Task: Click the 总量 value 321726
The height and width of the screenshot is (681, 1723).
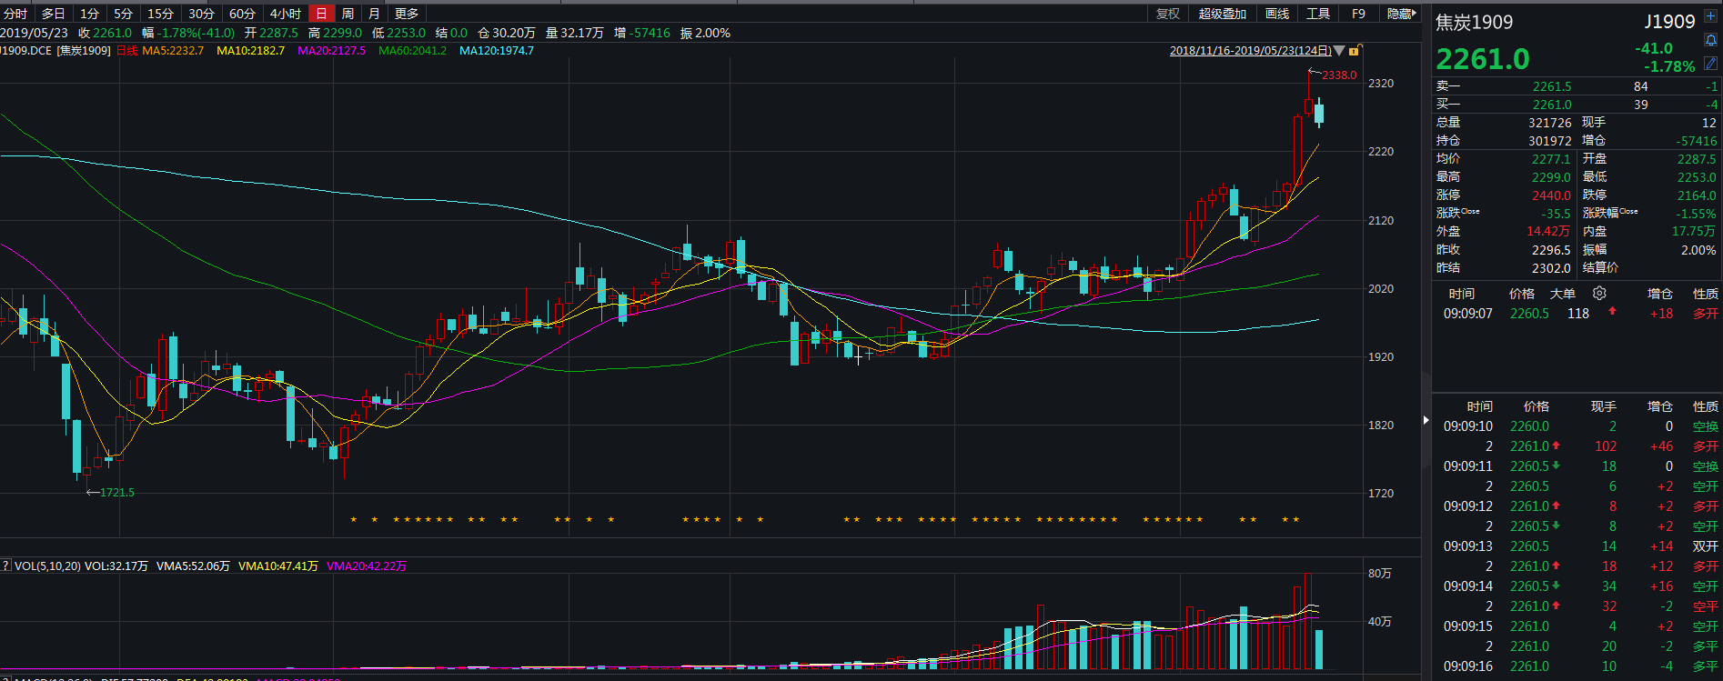Action: pos(1550,123)
